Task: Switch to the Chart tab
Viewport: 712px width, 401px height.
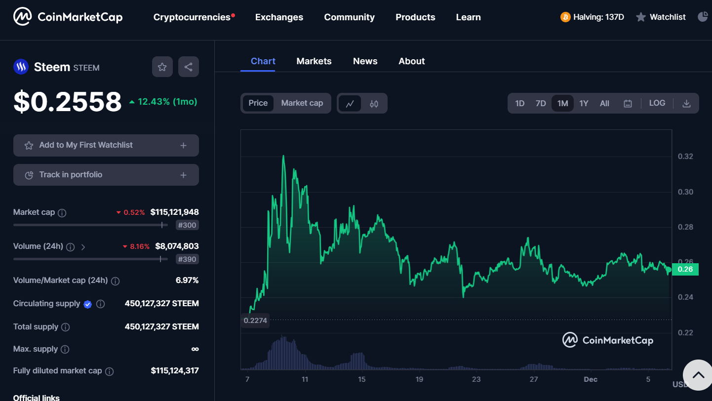Action: [x=263, y=61]
